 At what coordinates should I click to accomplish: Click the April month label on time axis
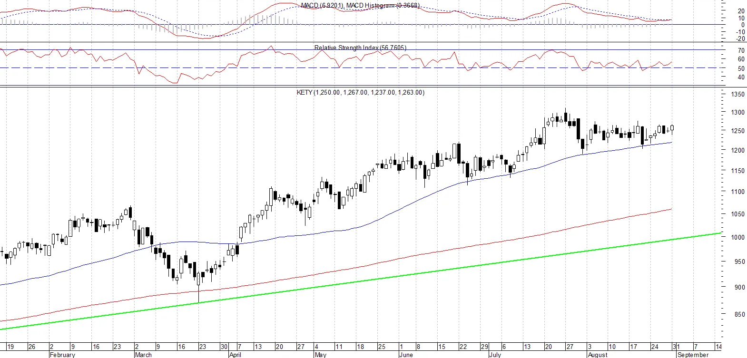click(235, 355)
